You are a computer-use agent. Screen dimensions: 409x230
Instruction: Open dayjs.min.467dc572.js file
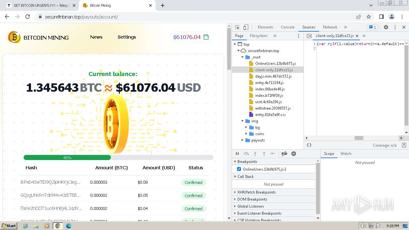(273, 76)
